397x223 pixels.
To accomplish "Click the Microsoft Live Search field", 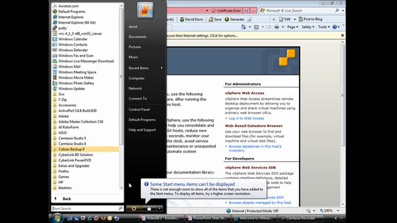I will (x=300, y=11).
